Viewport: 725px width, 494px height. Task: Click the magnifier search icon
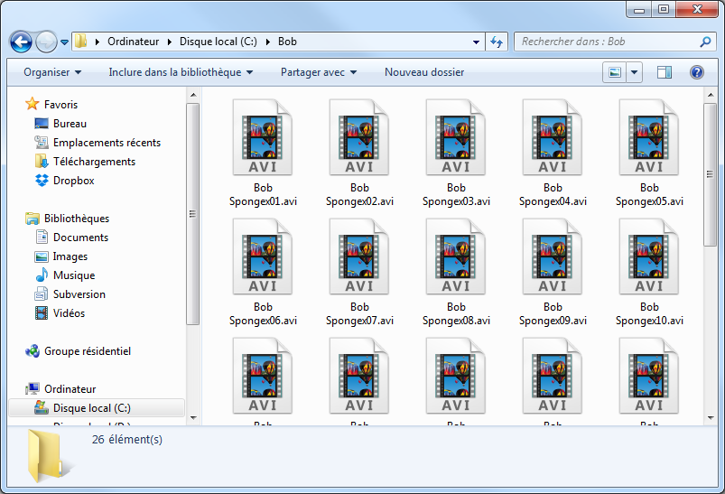tap(705, 42)
